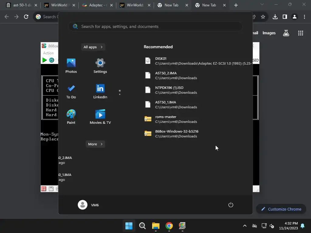Open Movies & TV app

tap(100, 117)
